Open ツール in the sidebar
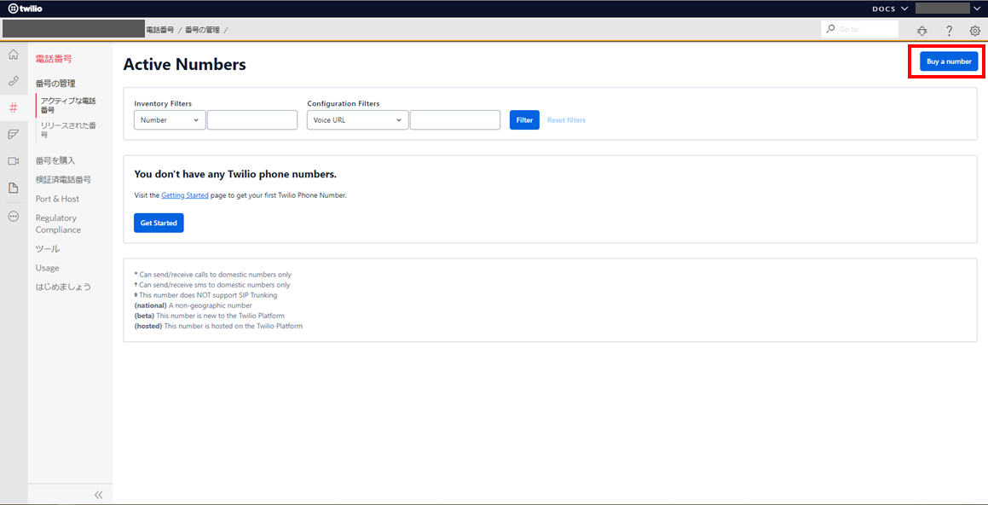The width and height of the screenshot is (988, 505). pyautogui.click(x=47, y=249)
